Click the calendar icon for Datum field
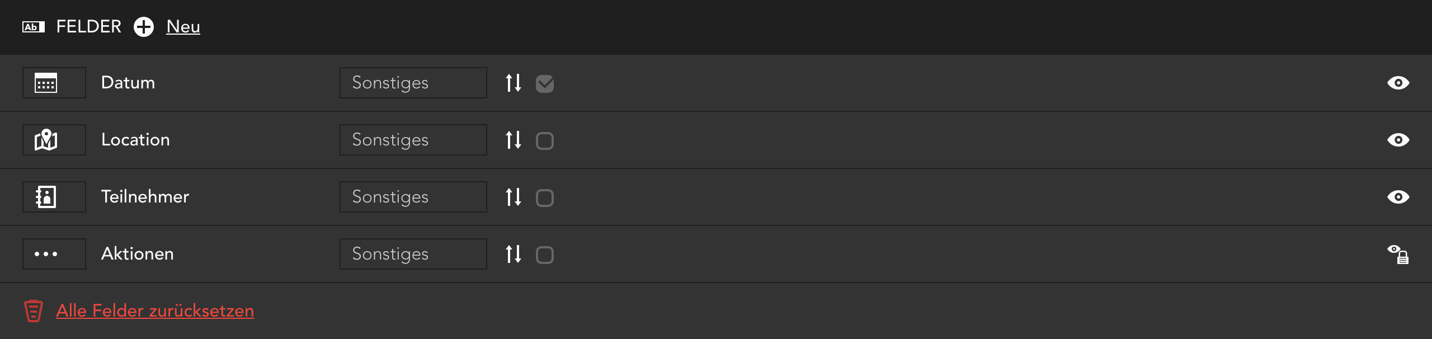 (46, 83)
